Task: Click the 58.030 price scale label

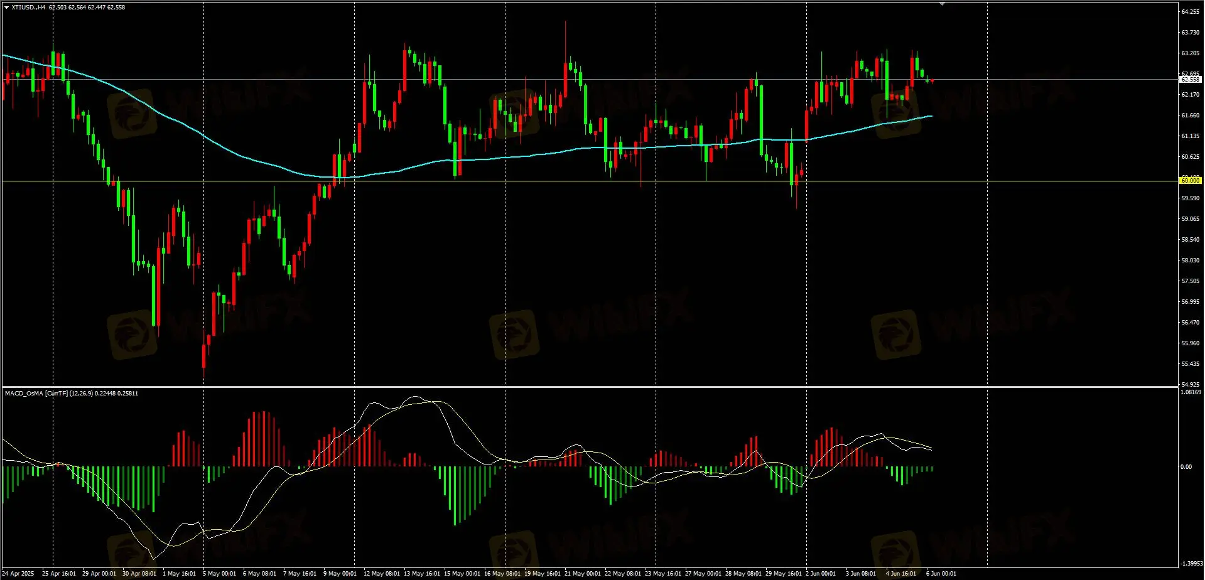Action: (1191, 260)
